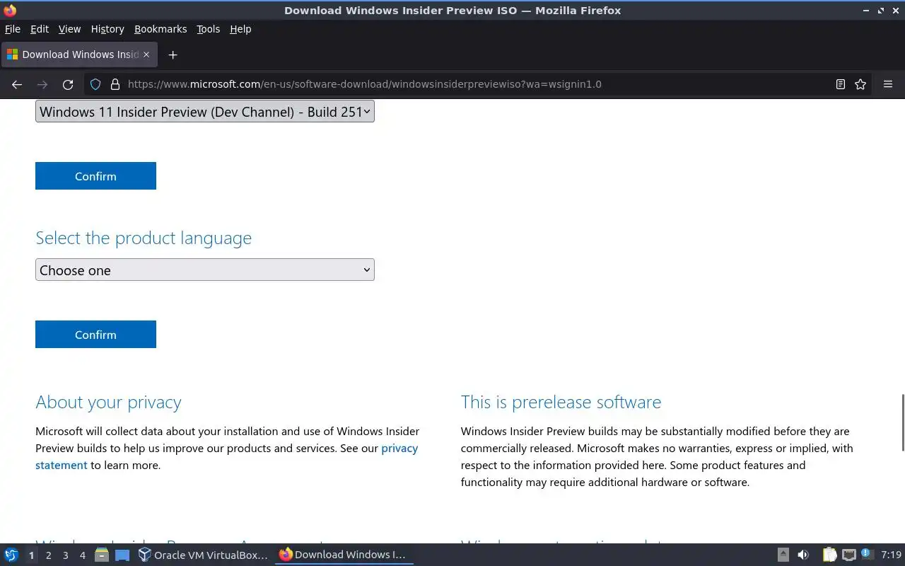The height and width of the screenshot is (566, 905).
Task: Reload the current page
Action: 68,84
